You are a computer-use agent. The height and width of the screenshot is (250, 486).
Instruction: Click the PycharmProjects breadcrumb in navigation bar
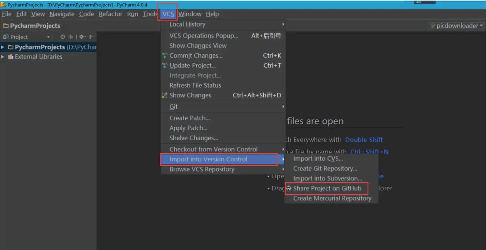coord(32,26)
